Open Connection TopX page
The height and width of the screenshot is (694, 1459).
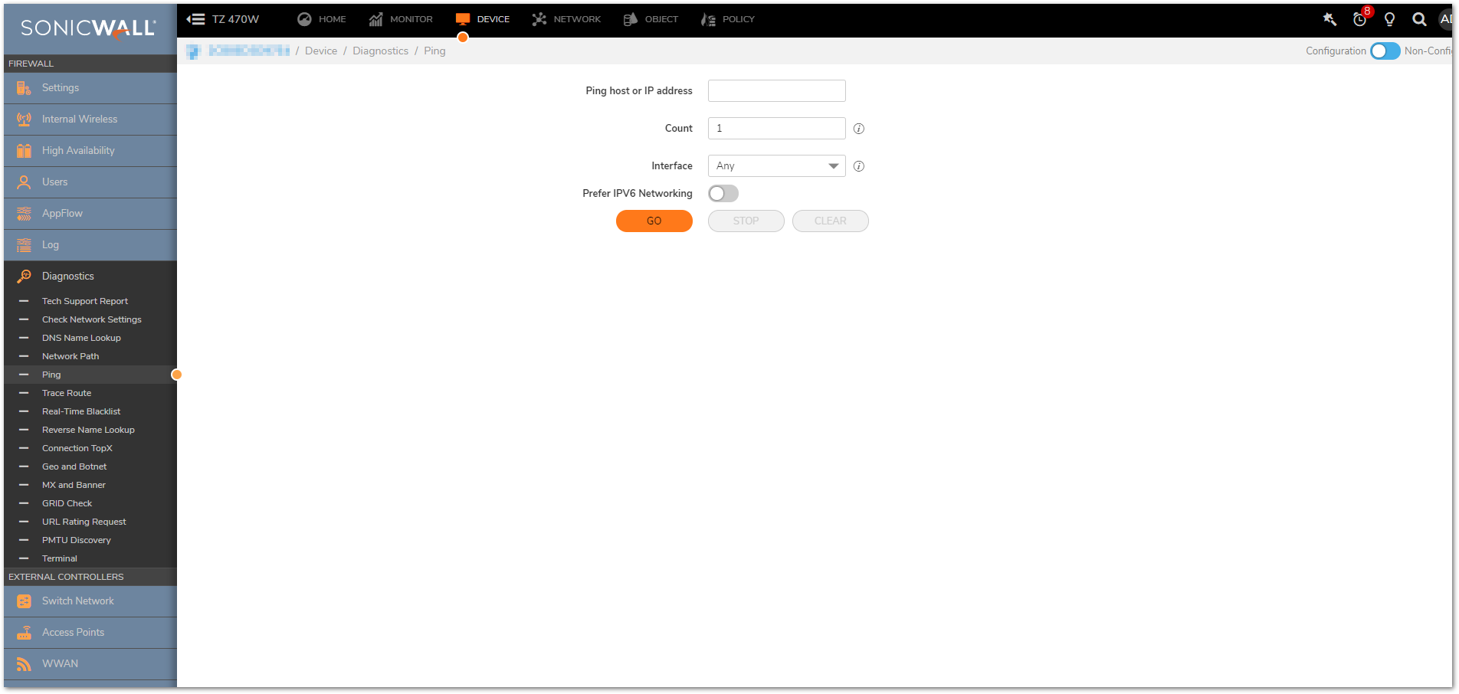[x=77, y=448]
